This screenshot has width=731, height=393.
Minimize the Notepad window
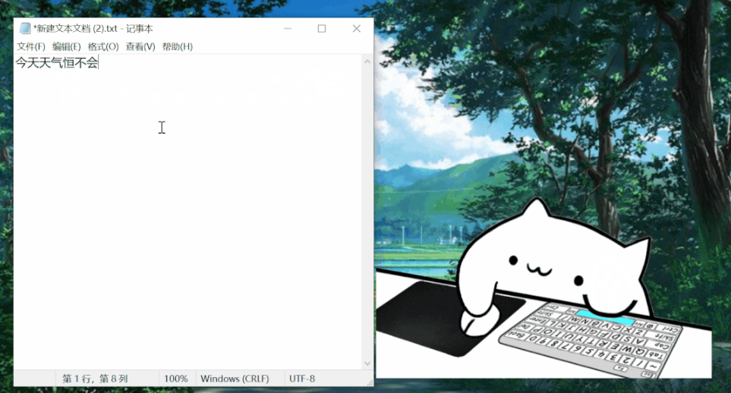click(x=288, y=29)
